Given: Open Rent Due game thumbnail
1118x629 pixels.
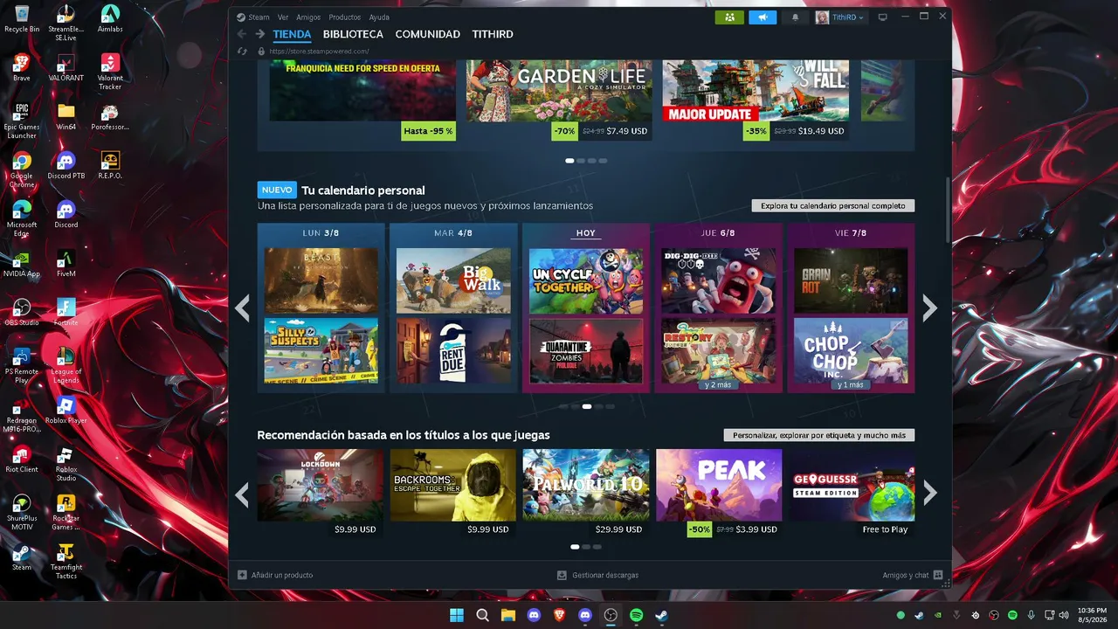Looking at the screenshot, I should point(453,350).
